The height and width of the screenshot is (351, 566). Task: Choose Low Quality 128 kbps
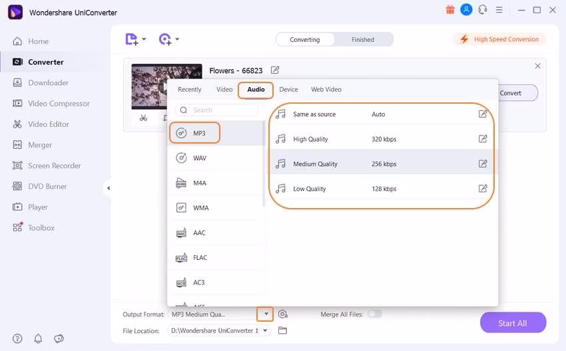click(x=381, y=189)
